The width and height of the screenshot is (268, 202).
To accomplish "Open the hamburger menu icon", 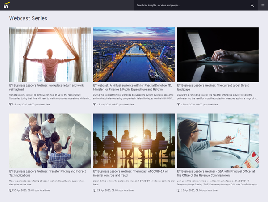I will [263, 5].
